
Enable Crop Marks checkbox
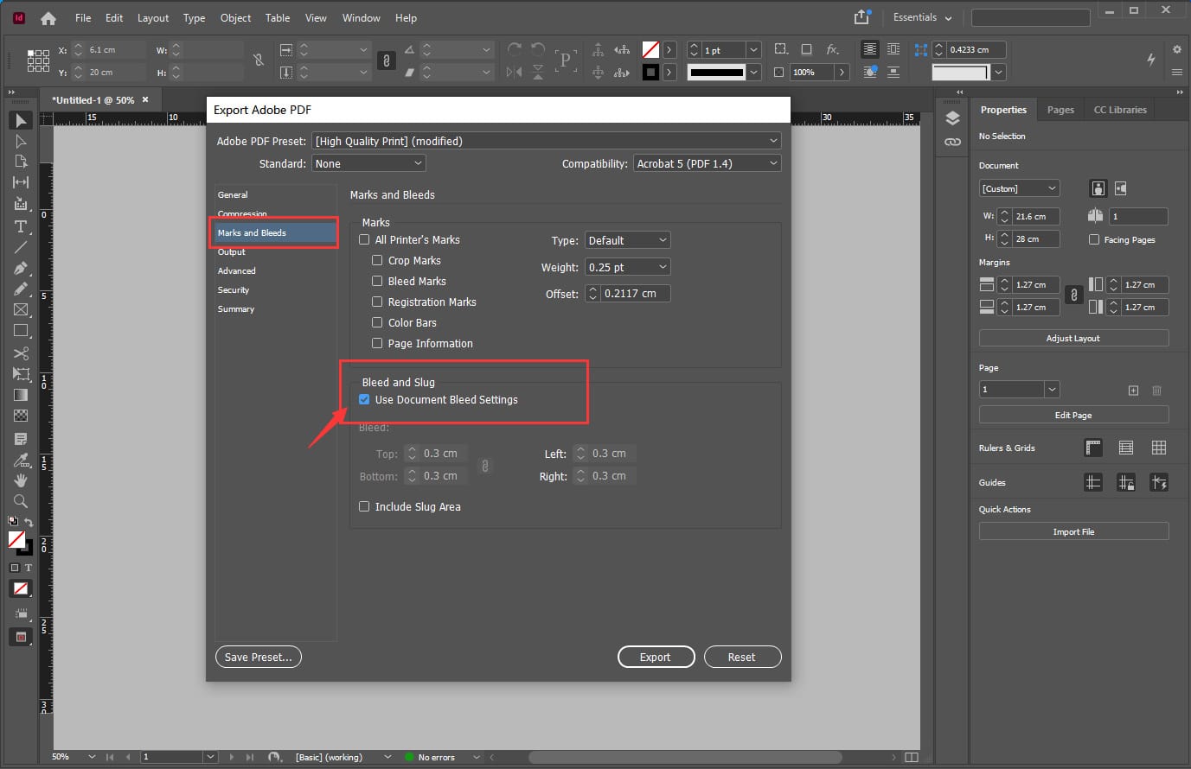pos(377,260)
